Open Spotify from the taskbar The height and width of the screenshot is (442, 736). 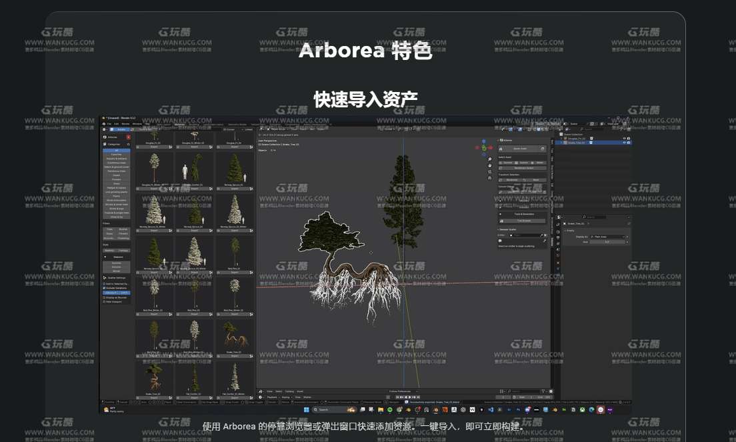click(389, 409)
